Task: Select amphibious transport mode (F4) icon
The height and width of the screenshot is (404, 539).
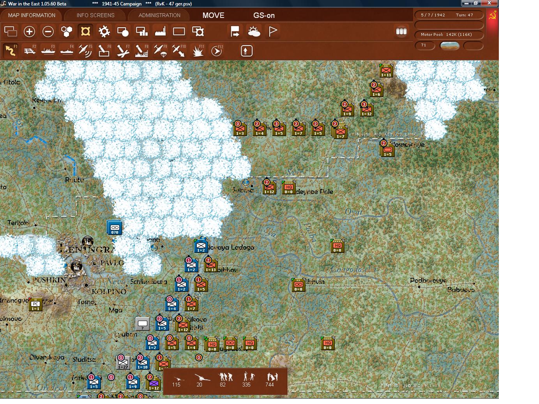Action: point(67,51)
